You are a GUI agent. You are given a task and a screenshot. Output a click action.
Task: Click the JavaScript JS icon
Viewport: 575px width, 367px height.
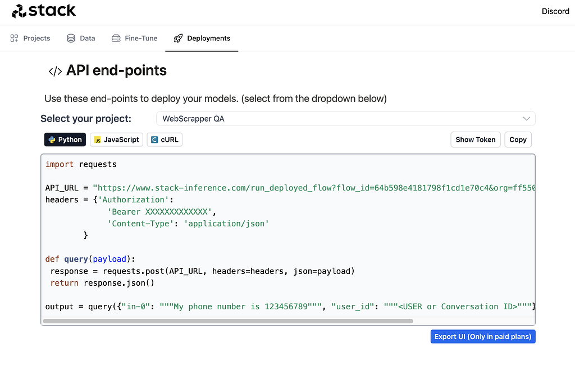tap(97, 140)
